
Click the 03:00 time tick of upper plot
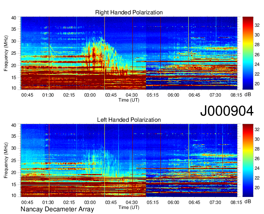click(x=90, y=95)
